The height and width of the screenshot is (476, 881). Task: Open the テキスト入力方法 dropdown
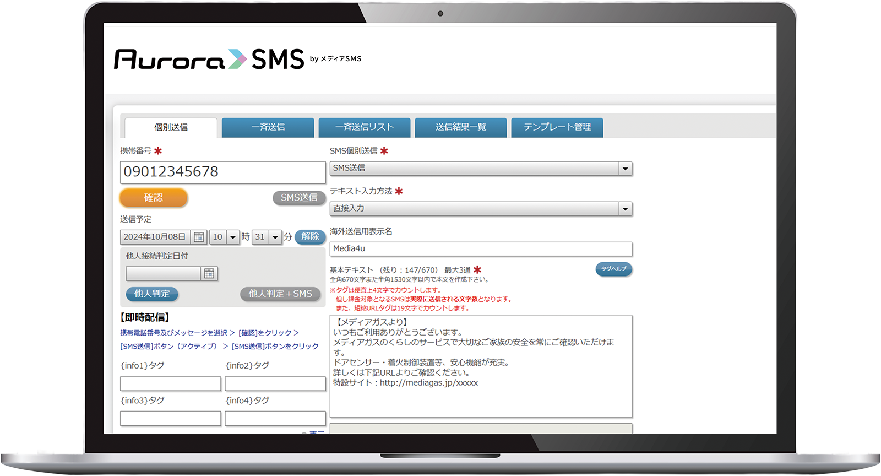481,209
